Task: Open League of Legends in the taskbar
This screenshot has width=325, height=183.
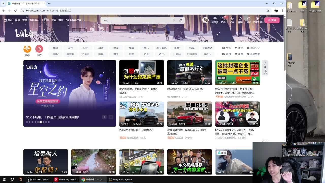Action: (x=120, y=179)
